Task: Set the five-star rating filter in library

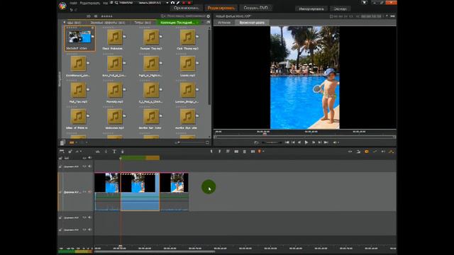Action: [107, 16]
